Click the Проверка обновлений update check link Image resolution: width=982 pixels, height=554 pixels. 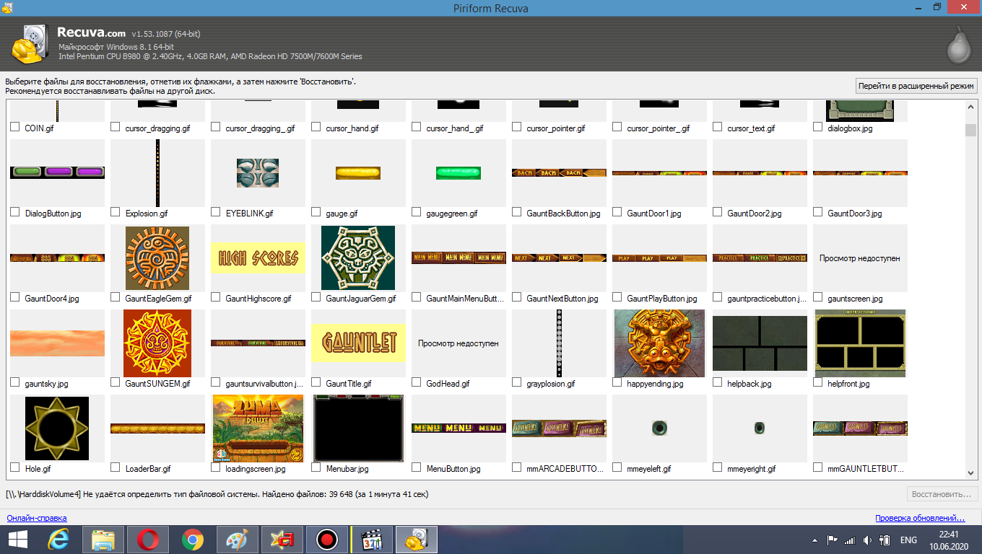pyautogui.click(x=920, y=518)
